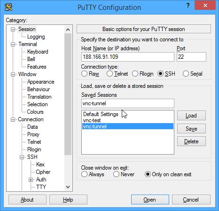The width and height of the screenshot is (219, 211).
Task: Open the Proxy category
Action: [33, 134]
